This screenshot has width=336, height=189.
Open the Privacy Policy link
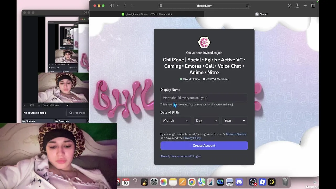coord(192,138)
